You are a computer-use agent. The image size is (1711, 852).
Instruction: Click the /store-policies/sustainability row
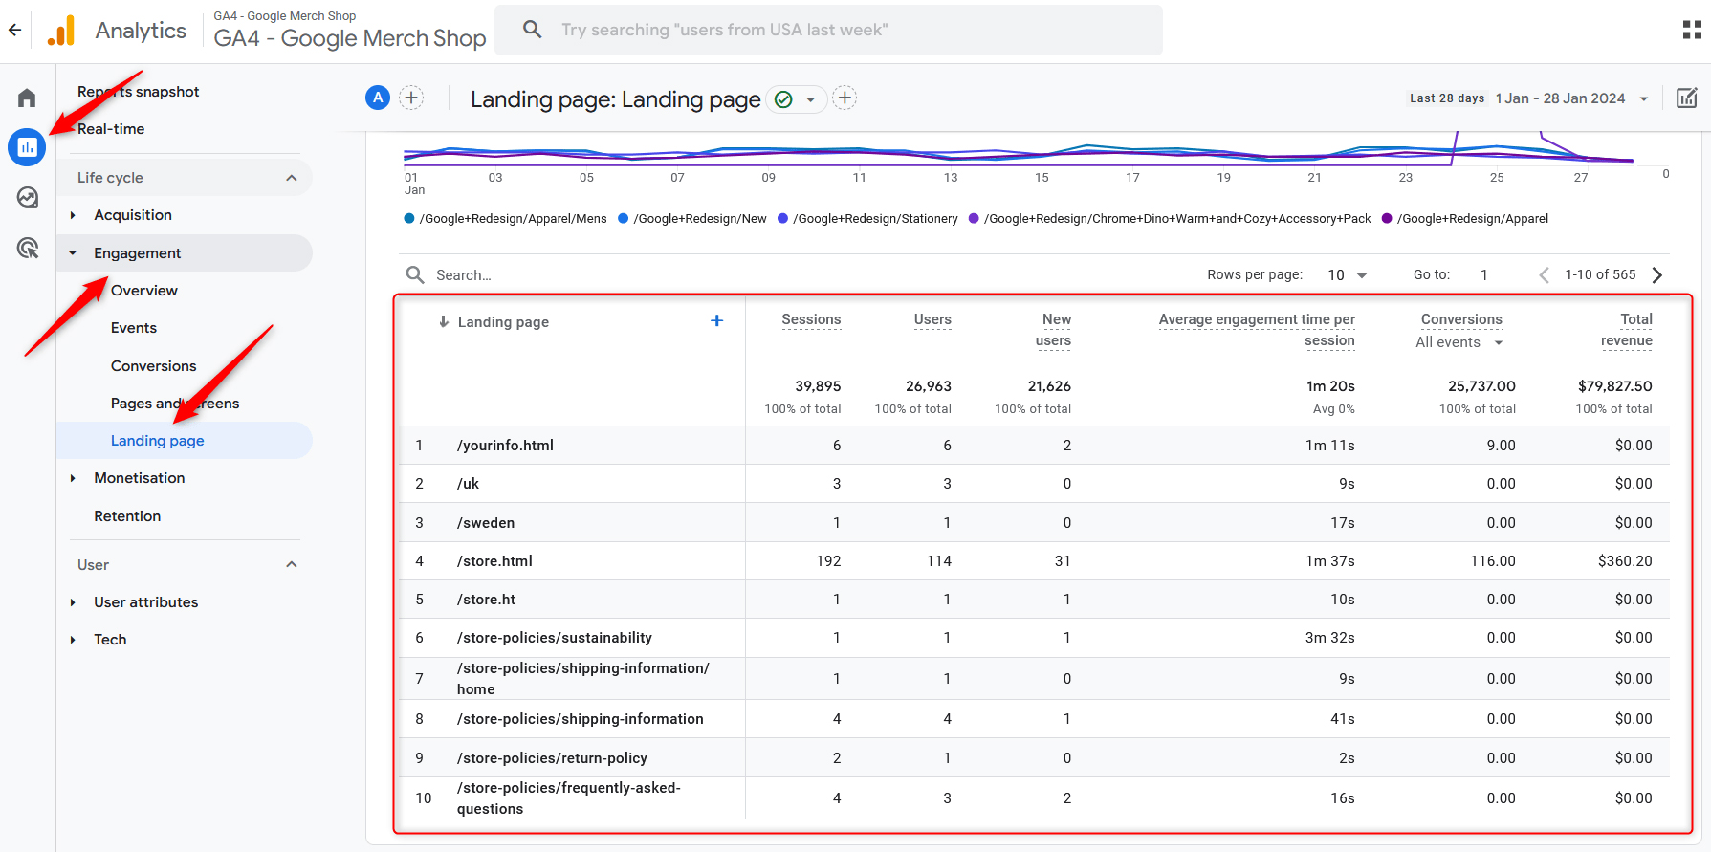pyautogui.click(x=1034, y=638)
